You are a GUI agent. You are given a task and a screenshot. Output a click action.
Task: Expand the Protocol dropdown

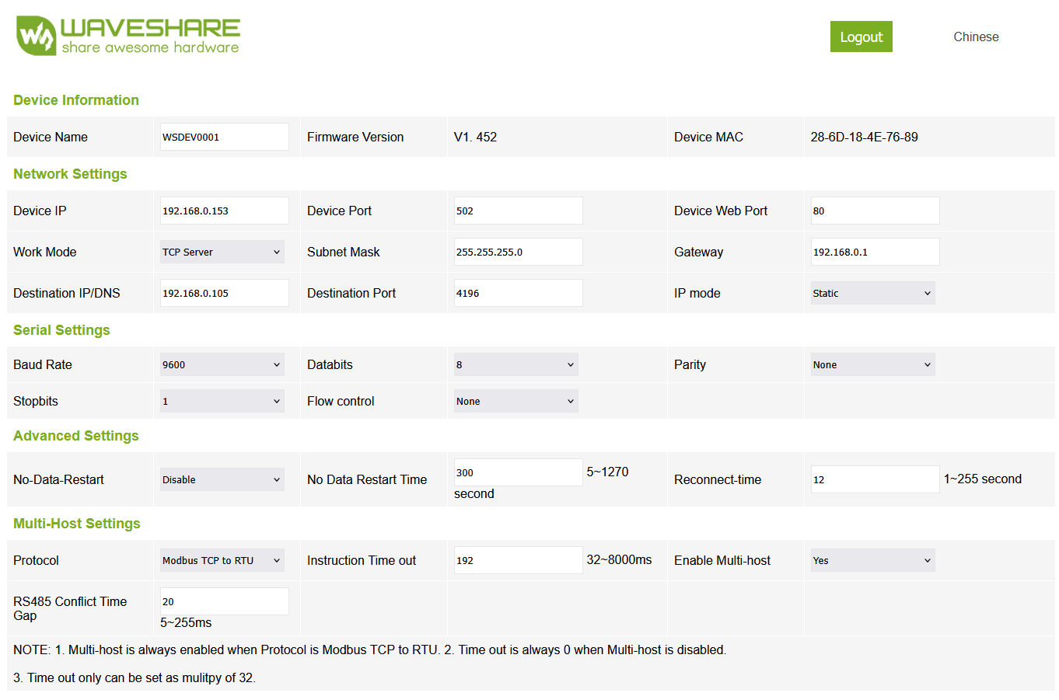tap(222, 560)
